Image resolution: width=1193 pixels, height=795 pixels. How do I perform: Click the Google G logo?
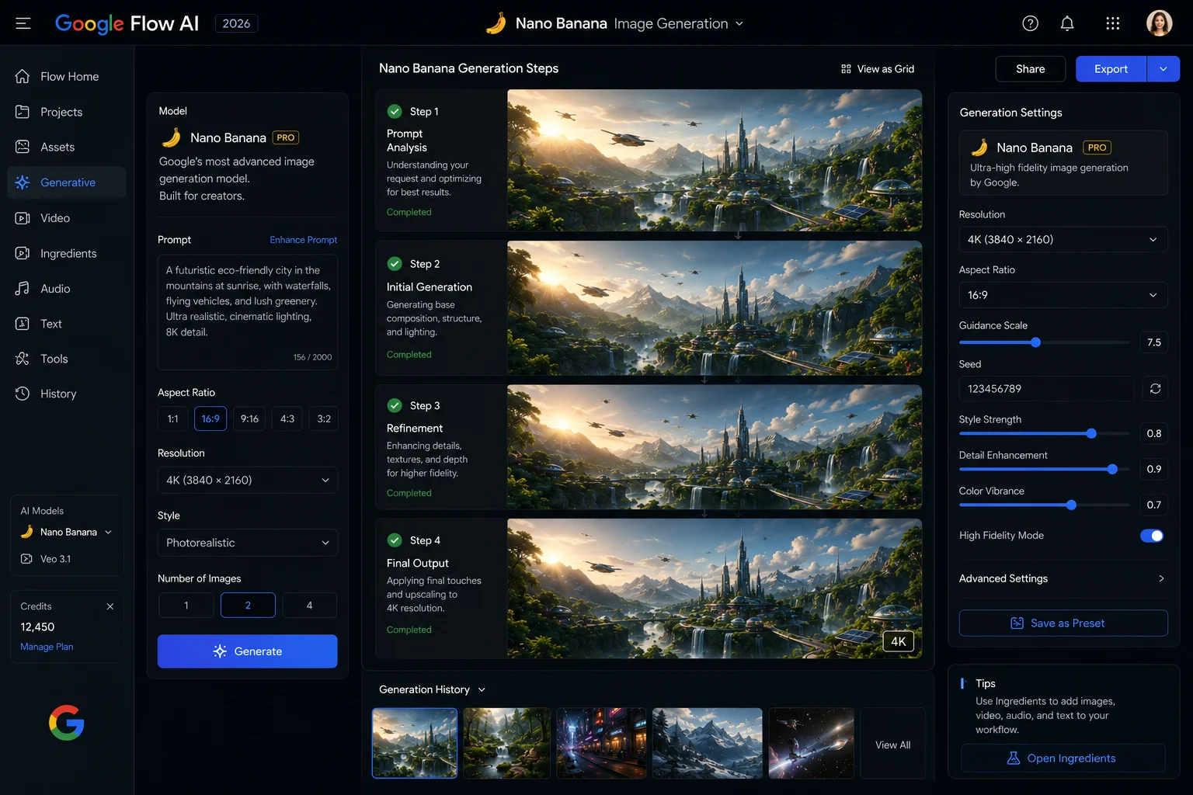(x=67, y=723)
